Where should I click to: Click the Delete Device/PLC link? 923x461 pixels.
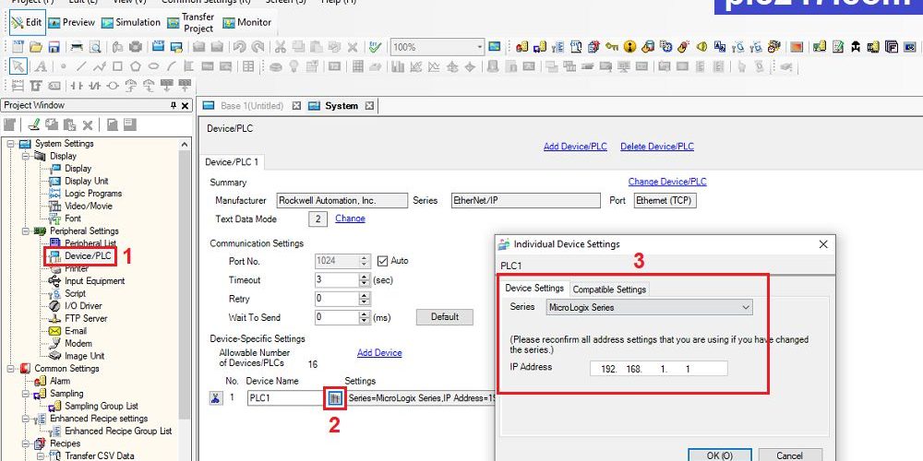[x=657, y=147]
